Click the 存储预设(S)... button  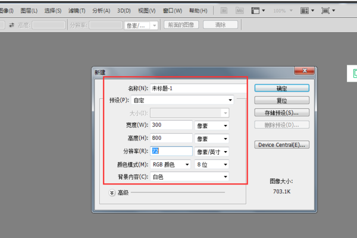coord(282,112)
